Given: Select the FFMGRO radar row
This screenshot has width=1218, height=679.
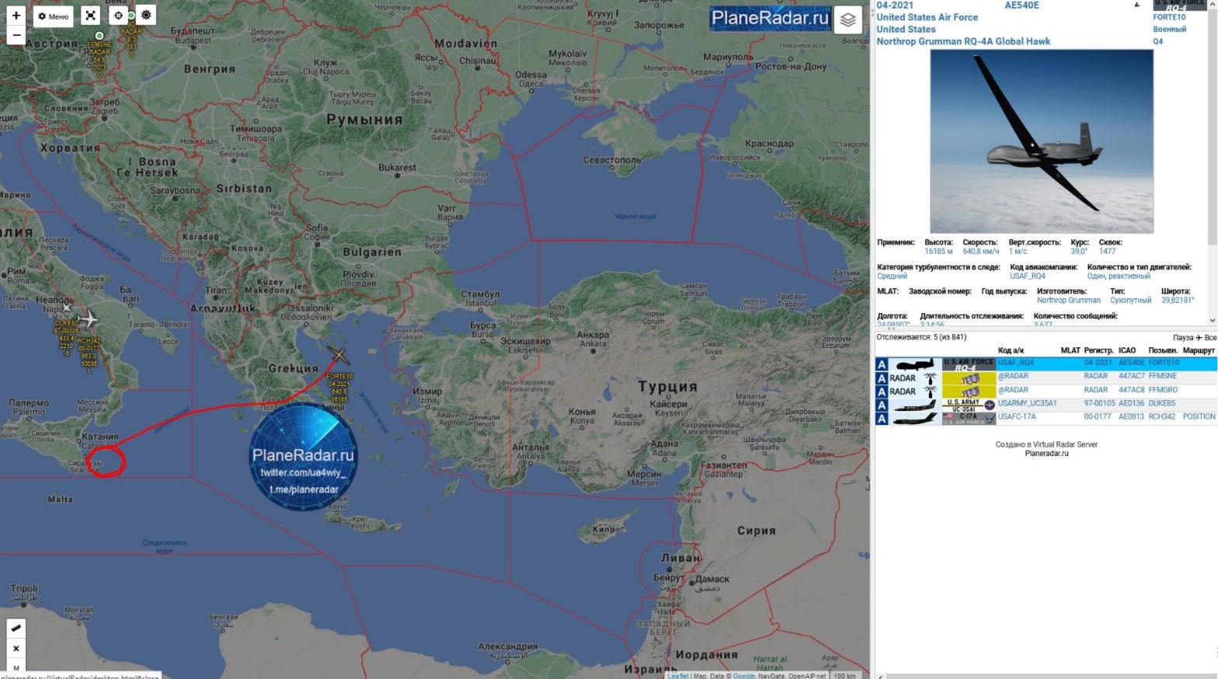Looking at the screenshot, I should tap(1046, 391).
